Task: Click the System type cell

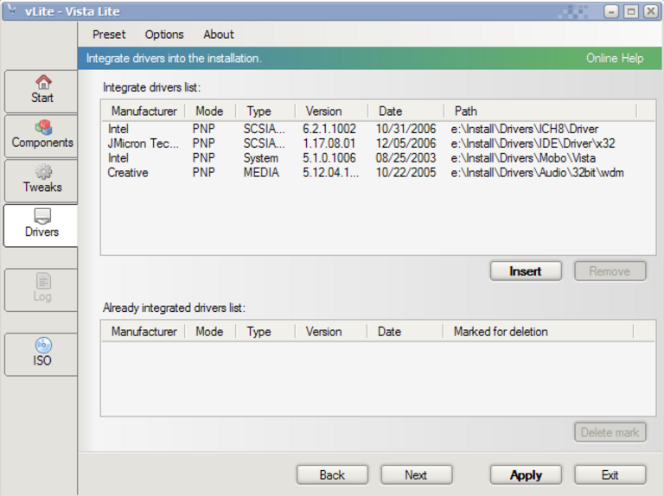Action: tap(261, 158)
